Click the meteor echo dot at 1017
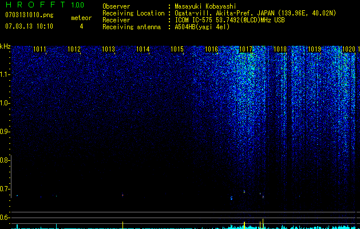The image size is (360, 229). pos(244,191)
